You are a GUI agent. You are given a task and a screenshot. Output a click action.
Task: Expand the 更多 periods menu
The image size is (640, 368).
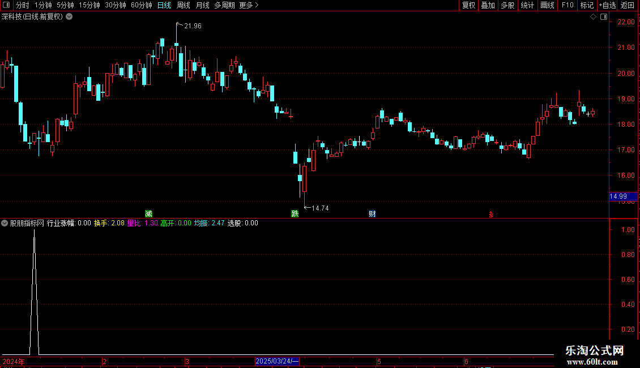tap(249, 5)
